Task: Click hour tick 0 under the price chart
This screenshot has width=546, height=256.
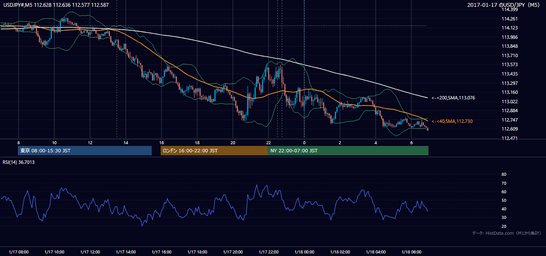Action: point(304,143)
